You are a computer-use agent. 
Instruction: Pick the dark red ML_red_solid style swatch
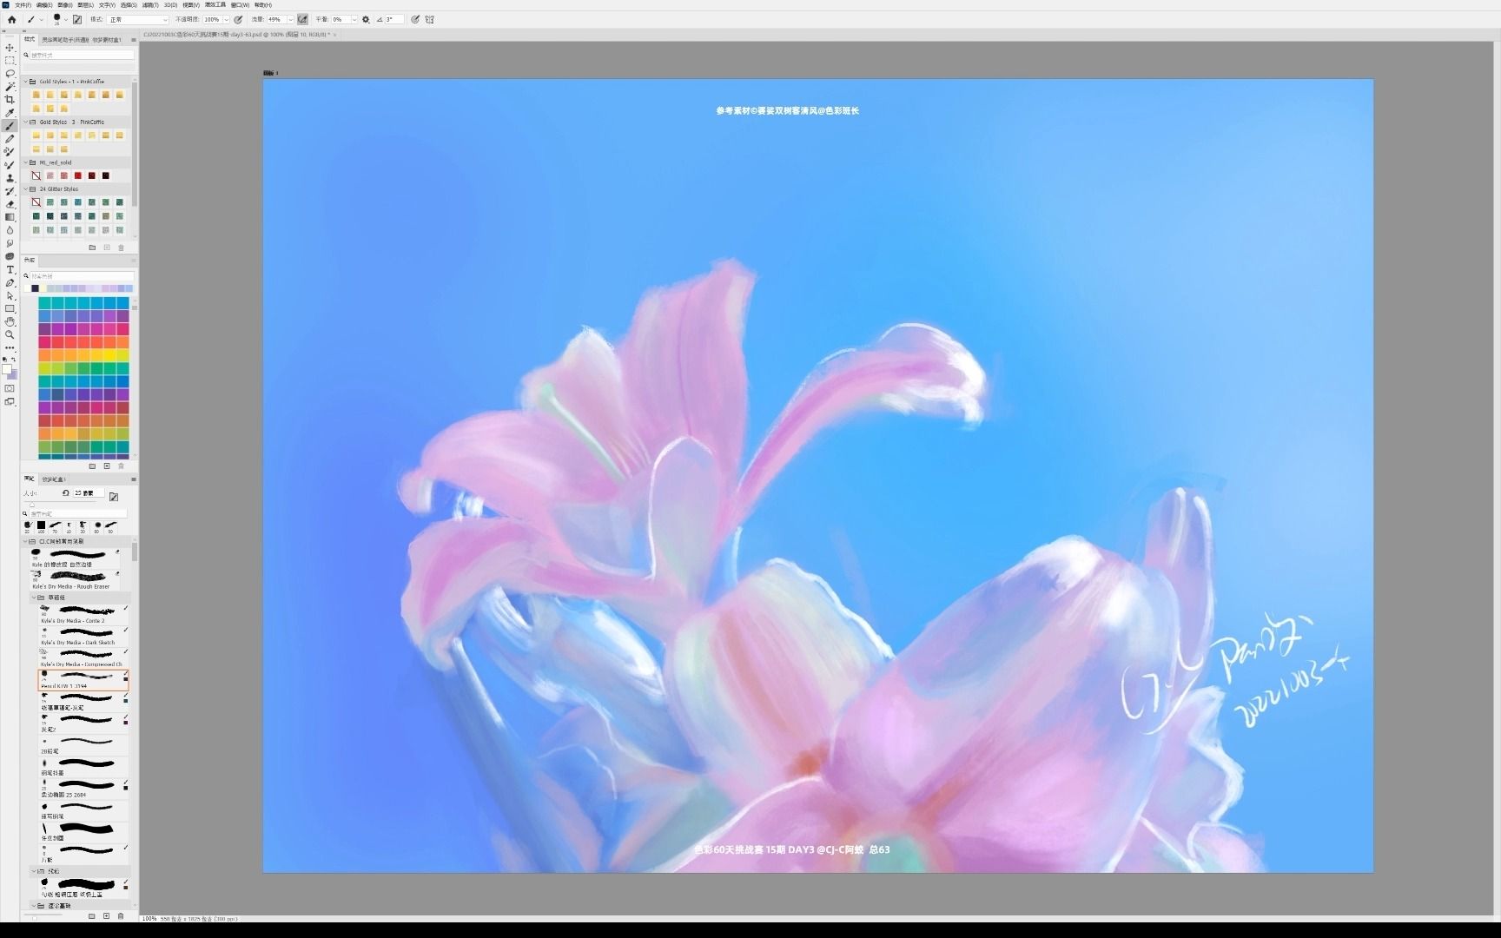pos(91,175)
